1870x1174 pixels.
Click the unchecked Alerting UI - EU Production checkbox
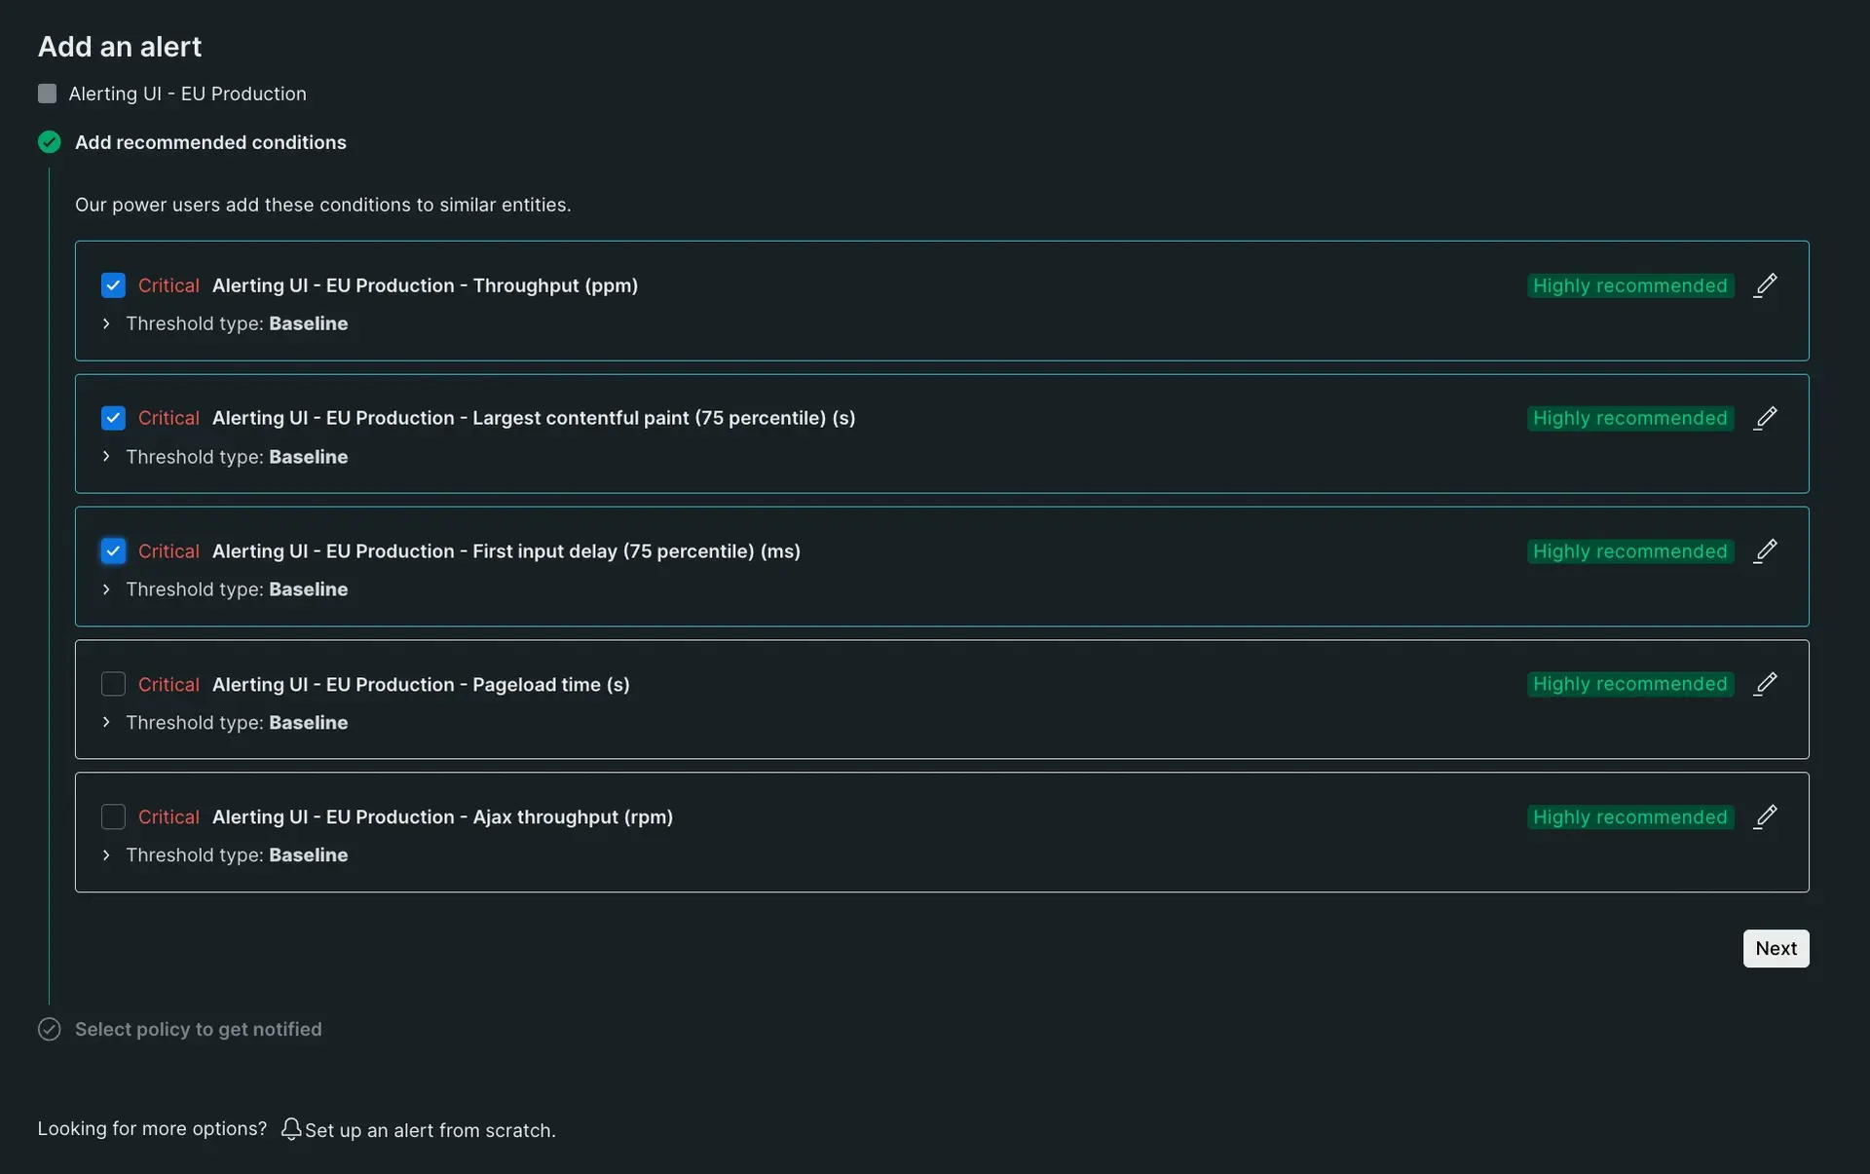pyautogui.click(x=48, y=92)
